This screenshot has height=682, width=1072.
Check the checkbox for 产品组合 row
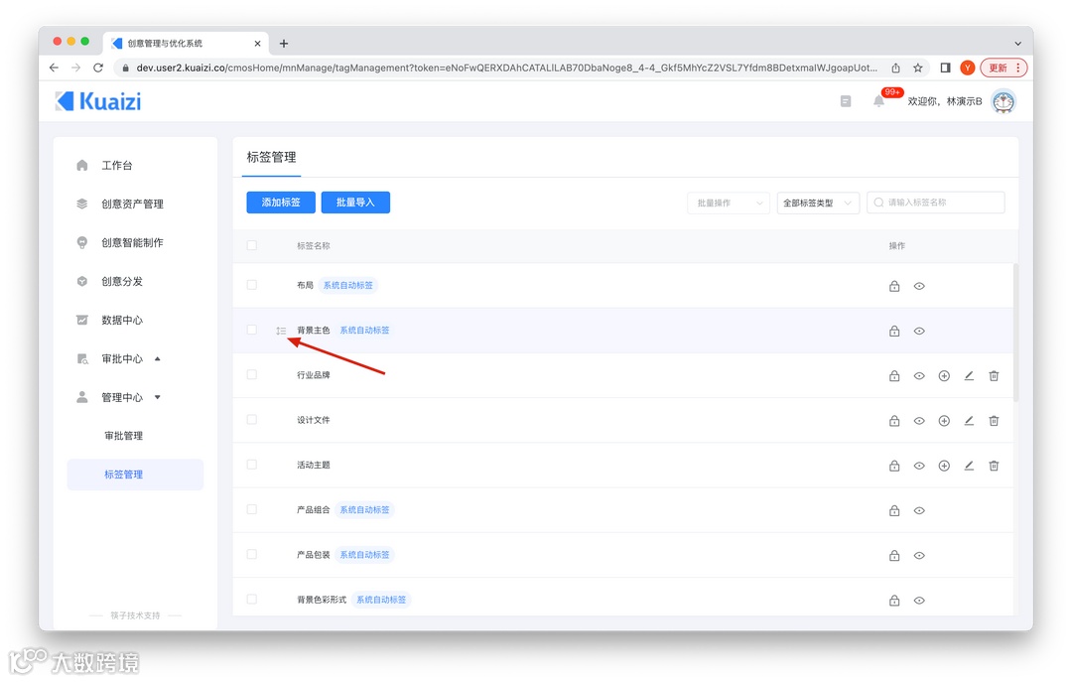[251, 509]
